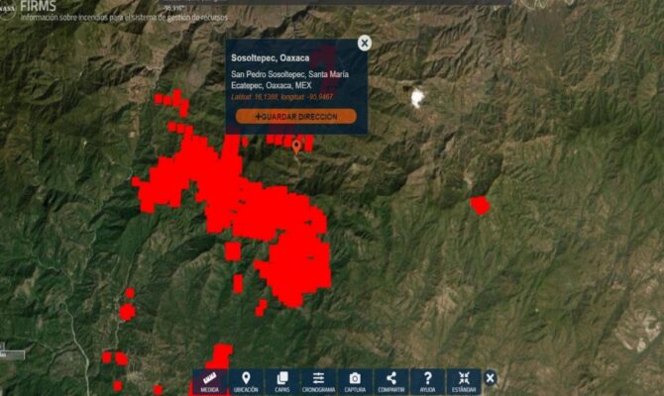Collapse the bottom toolbar with X
This screenshot has height=396, width=664.
pyautogui.click(x=490, y=378)
